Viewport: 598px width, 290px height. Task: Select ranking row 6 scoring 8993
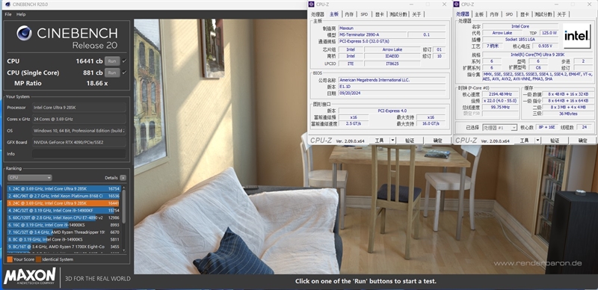(x=64, y=225)
